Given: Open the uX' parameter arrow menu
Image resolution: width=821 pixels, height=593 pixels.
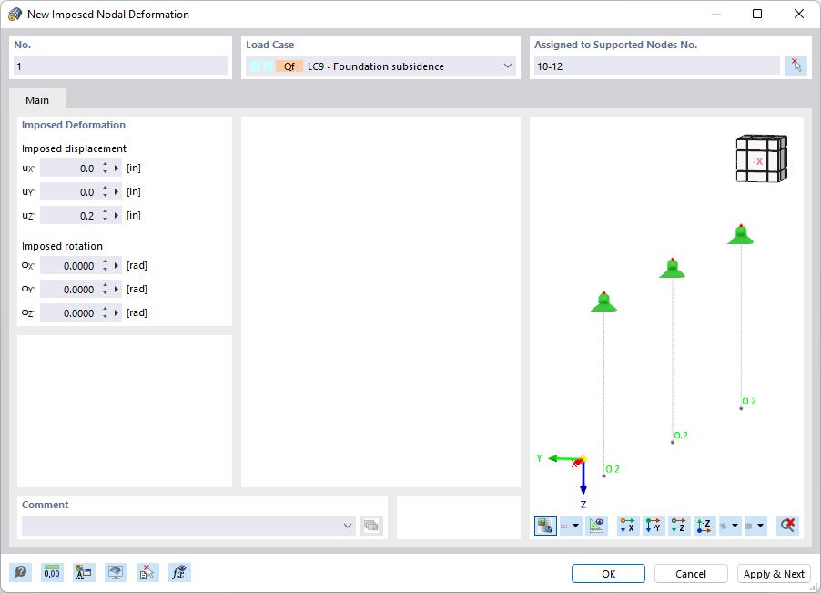Looking at the screenshot, I should coord(117,169).
